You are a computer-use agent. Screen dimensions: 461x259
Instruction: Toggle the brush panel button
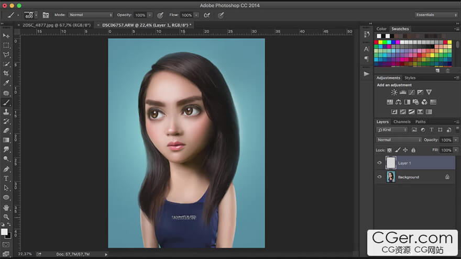tap(46, 15)
